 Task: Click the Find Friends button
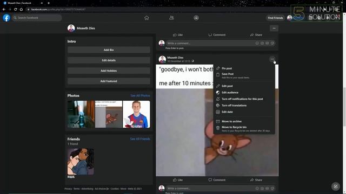[275, 18]
